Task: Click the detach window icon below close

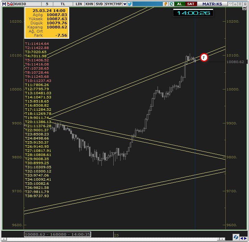Action: point(245,8)
